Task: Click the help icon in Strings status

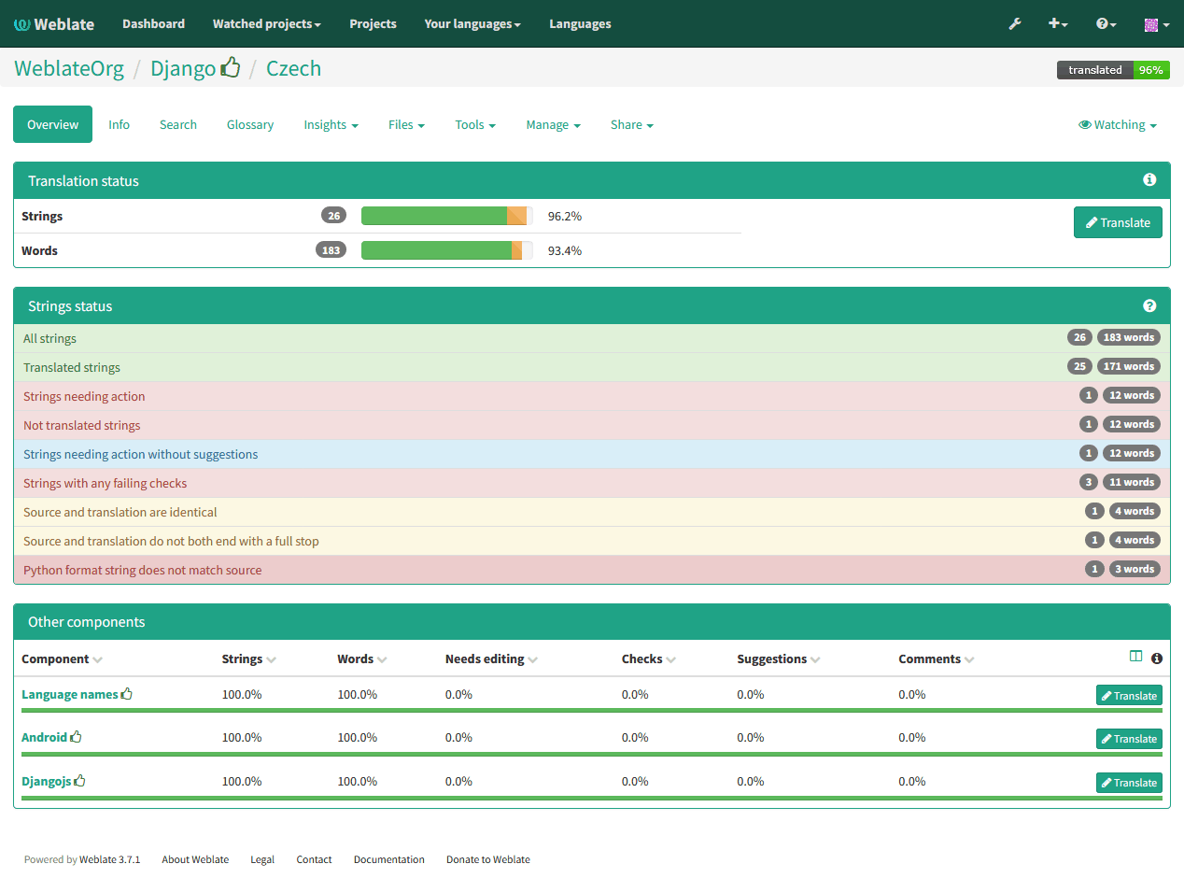Action: pyautogui.click(x=1149, y=305)
